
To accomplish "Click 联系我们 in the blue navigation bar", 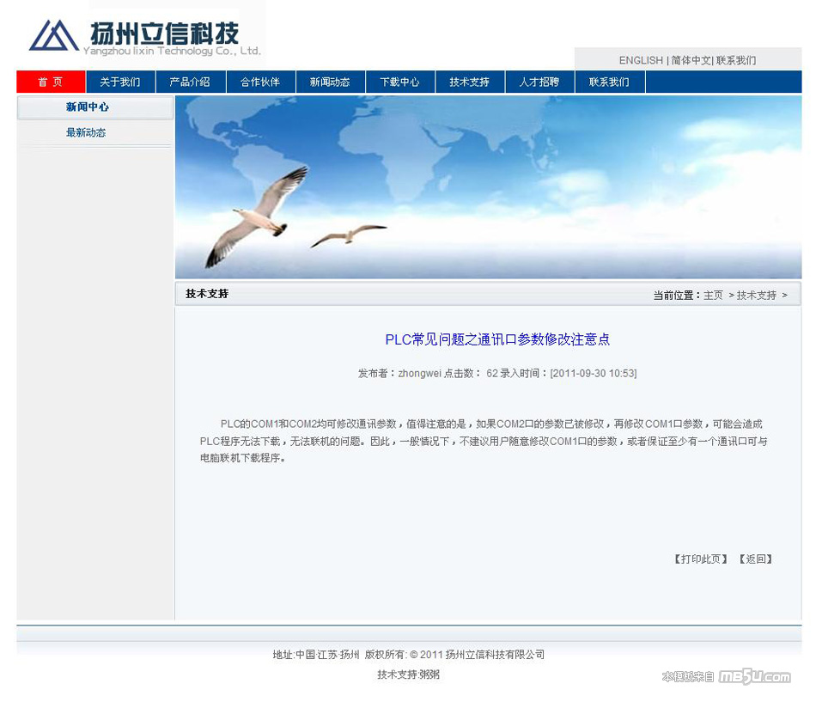I will [609, 82].
